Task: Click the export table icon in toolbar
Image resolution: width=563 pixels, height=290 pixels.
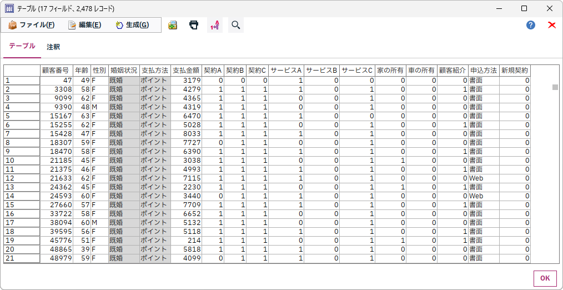Action: coord(173,25)
